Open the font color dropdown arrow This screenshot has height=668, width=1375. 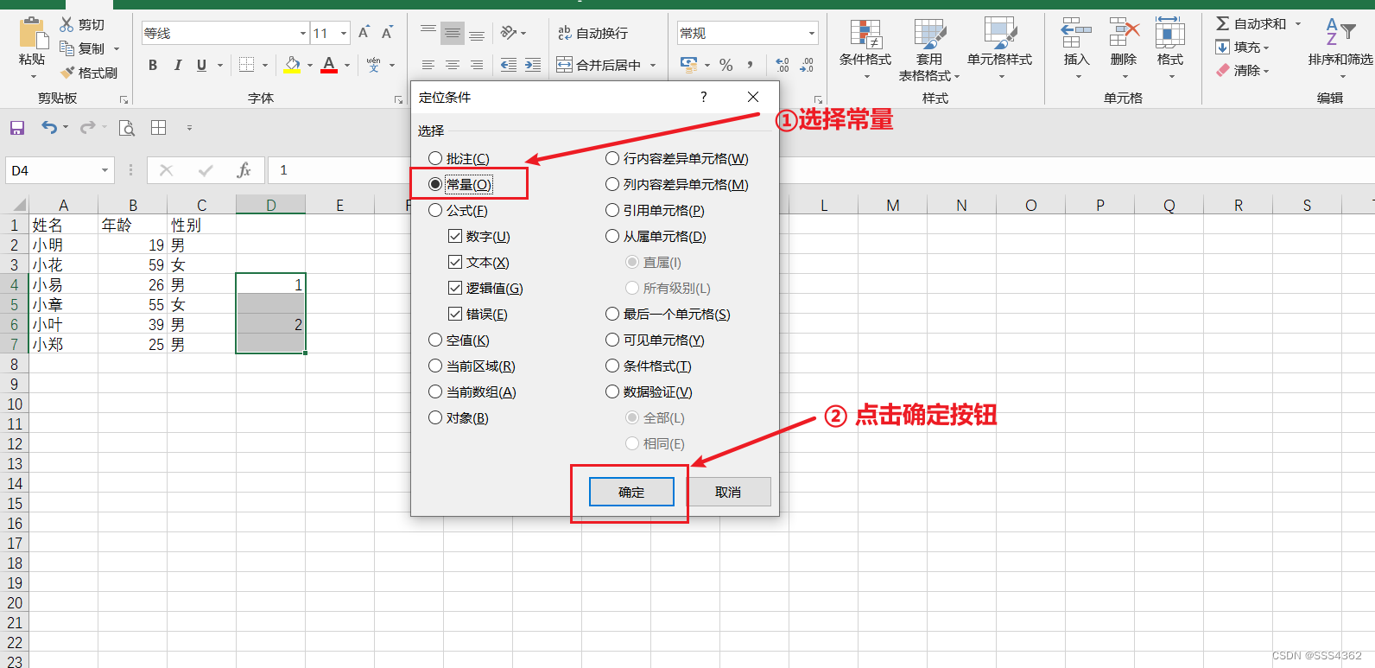347,65
